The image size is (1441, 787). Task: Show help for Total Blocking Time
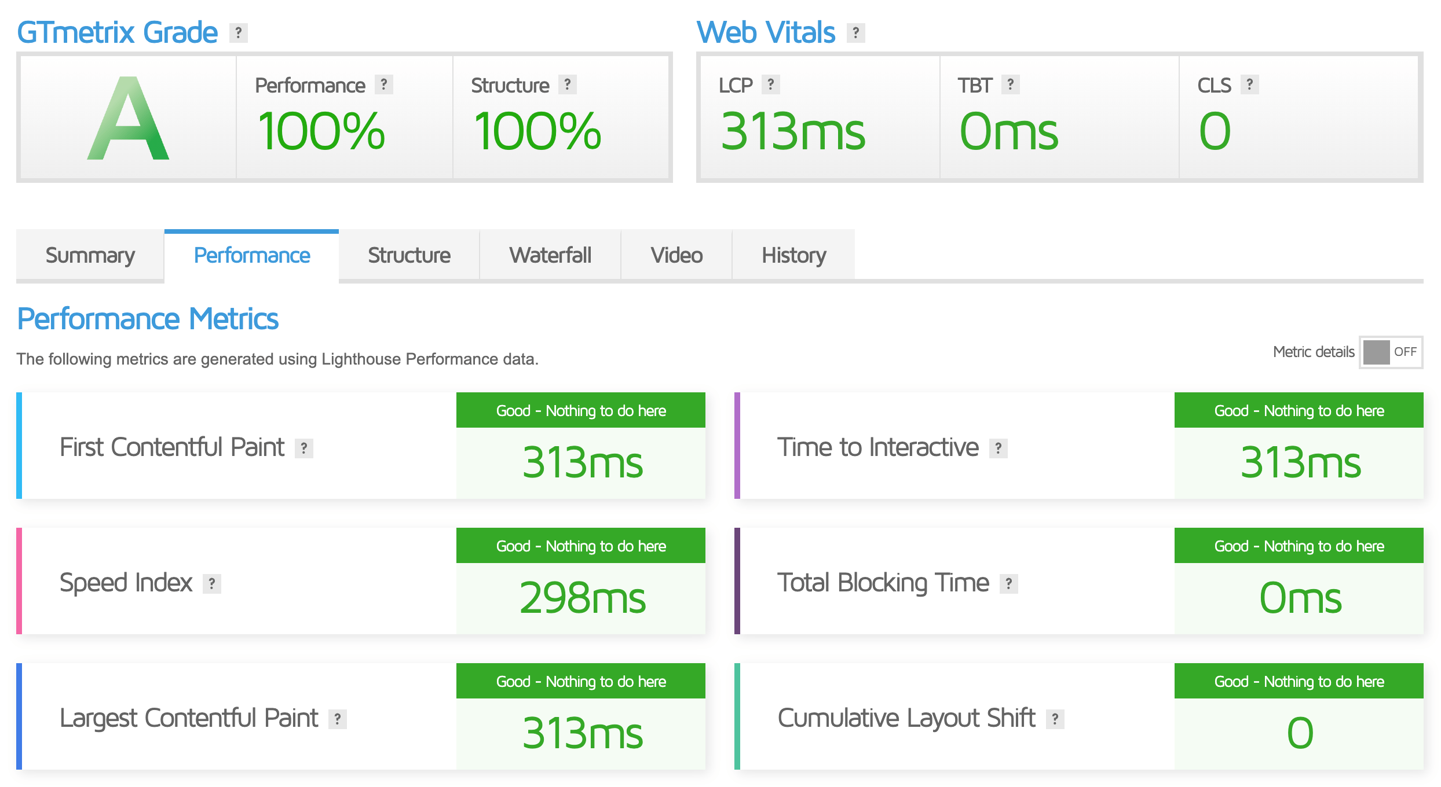pos(1008,584)
